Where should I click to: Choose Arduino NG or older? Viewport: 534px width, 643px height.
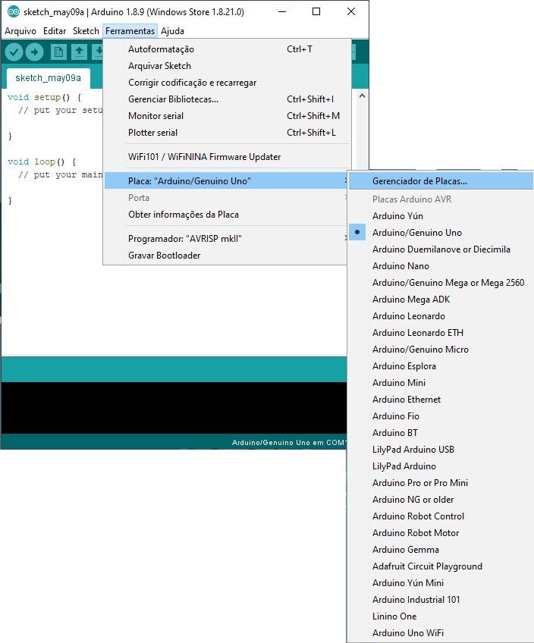point(441,500)
